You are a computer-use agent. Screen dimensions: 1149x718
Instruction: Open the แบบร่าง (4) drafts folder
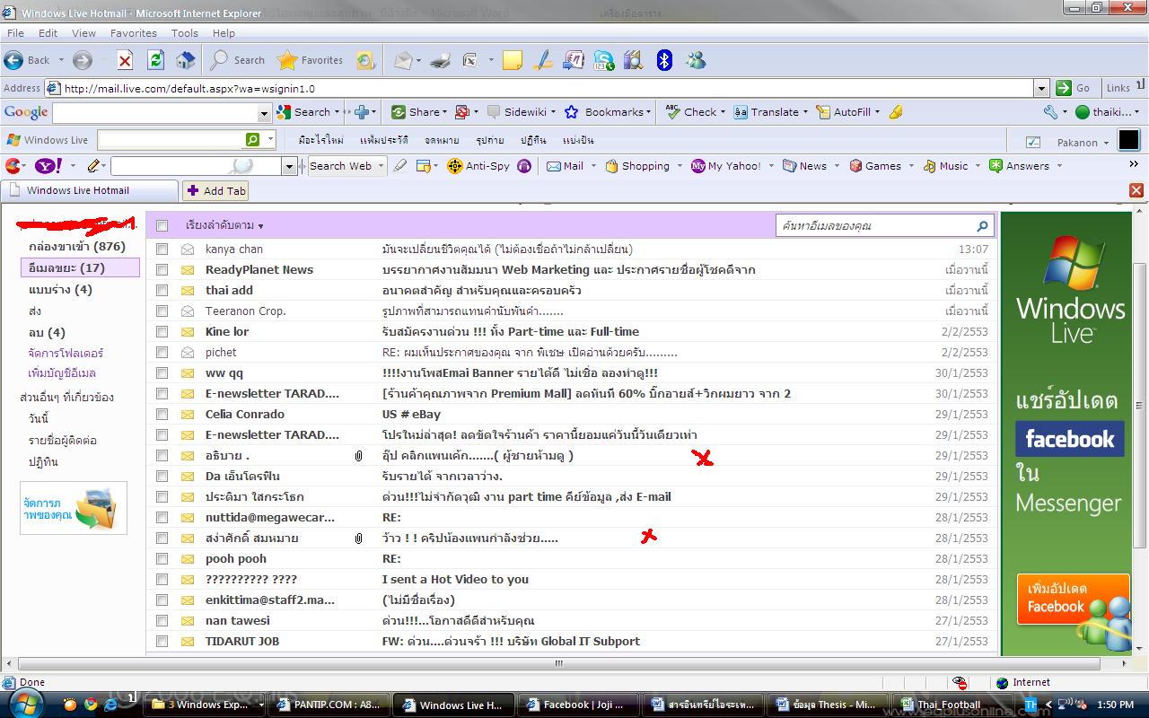pyautogui.click(x=60, y=290)
